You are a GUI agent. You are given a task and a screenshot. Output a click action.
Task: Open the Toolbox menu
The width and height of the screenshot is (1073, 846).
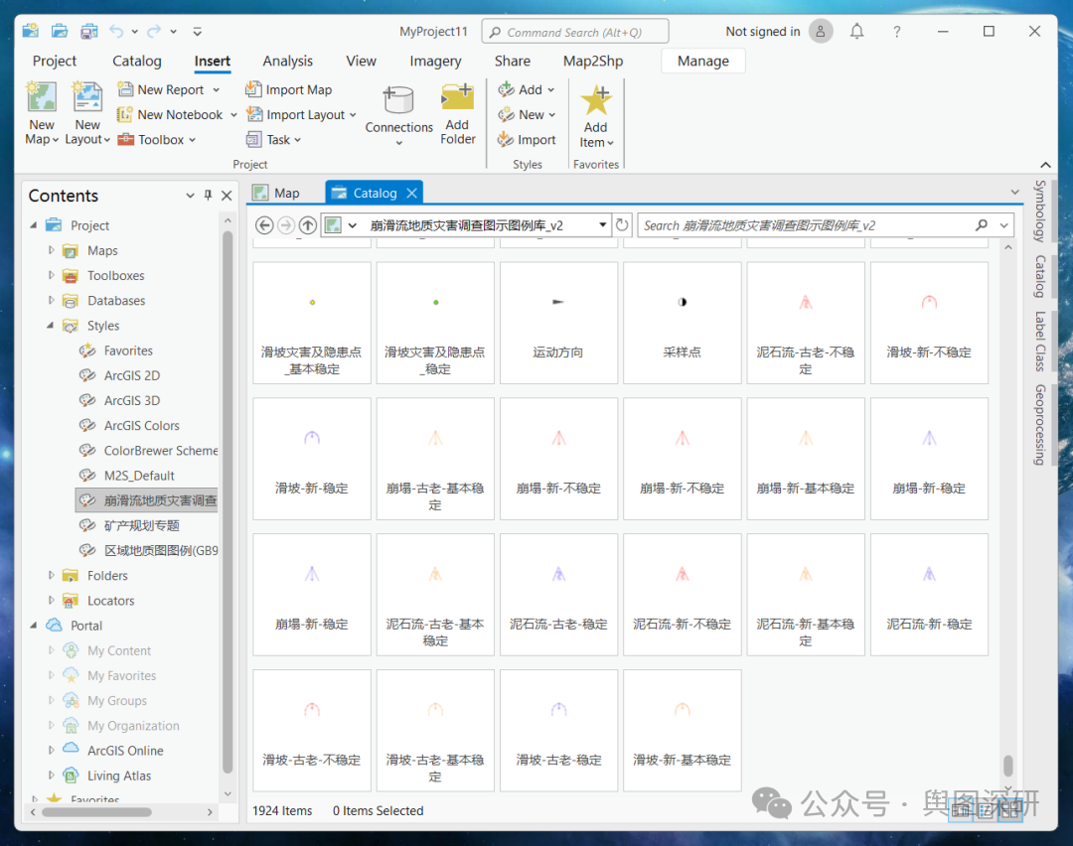click(x=157, y=140)
